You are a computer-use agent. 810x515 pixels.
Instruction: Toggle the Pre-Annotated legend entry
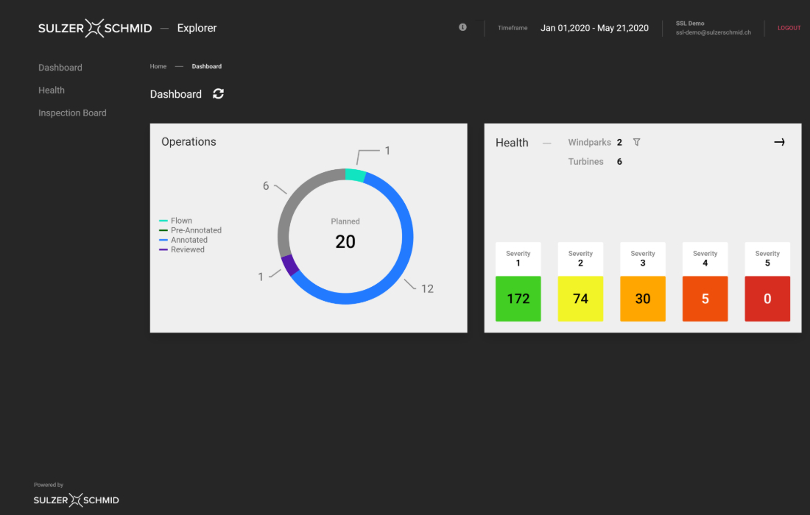(x=190, y=230)
